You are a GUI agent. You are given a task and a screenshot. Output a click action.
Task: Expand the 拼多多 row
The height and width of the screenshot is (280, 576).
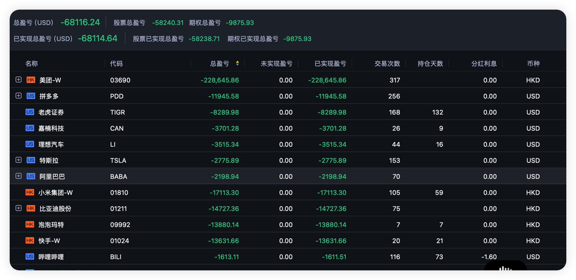pyautogui.click(x=18, y=96)
